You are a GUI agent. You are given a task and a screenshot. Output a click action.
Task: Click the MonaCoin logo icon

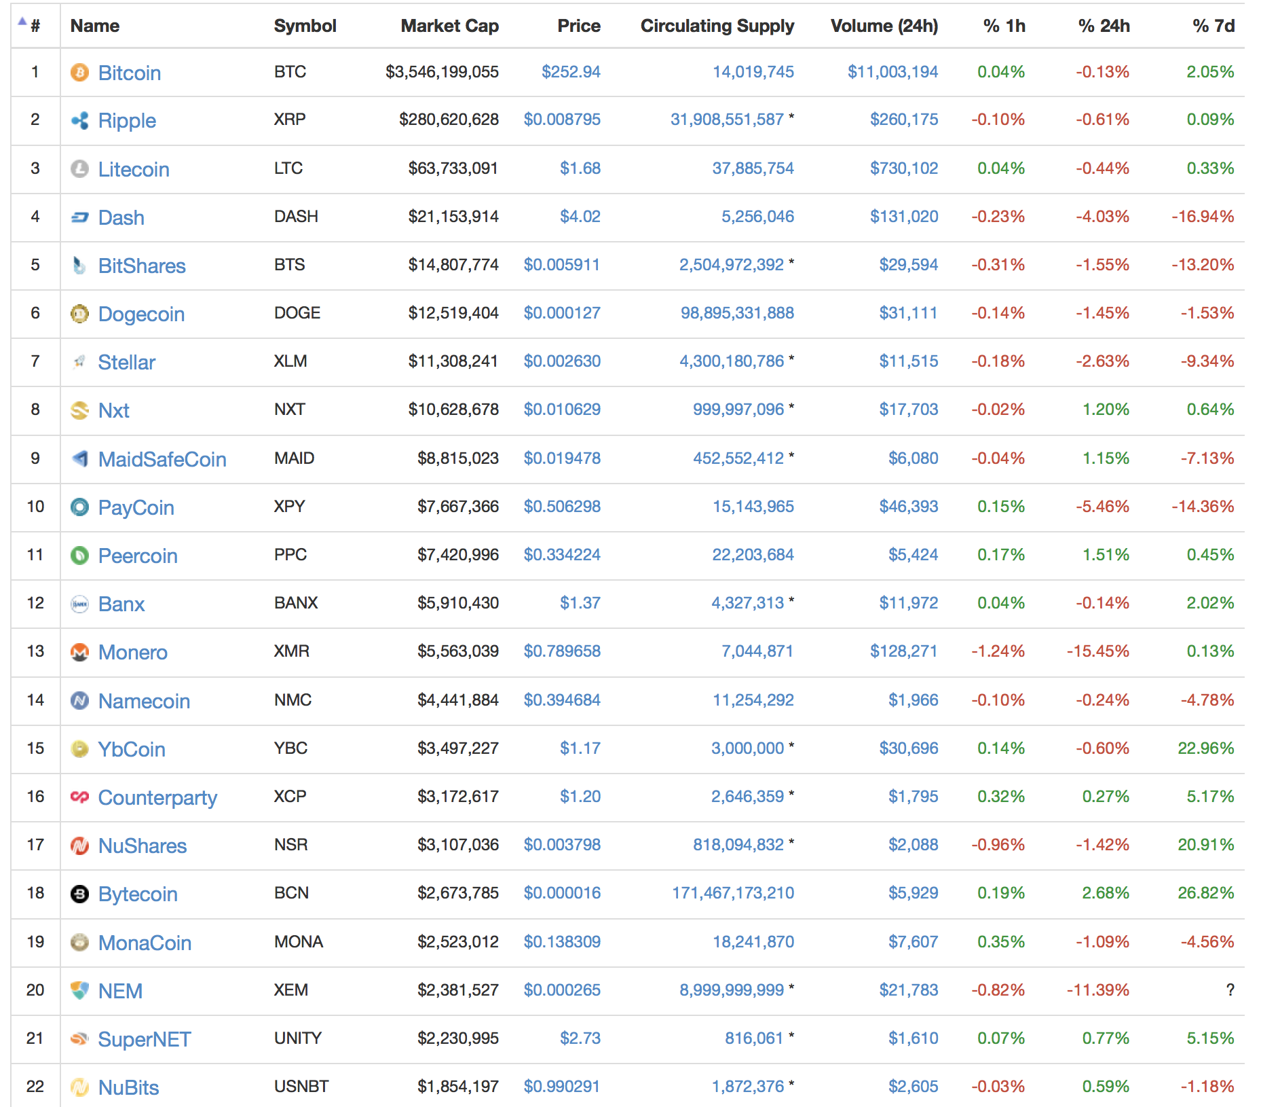click(x=79, y=942)
